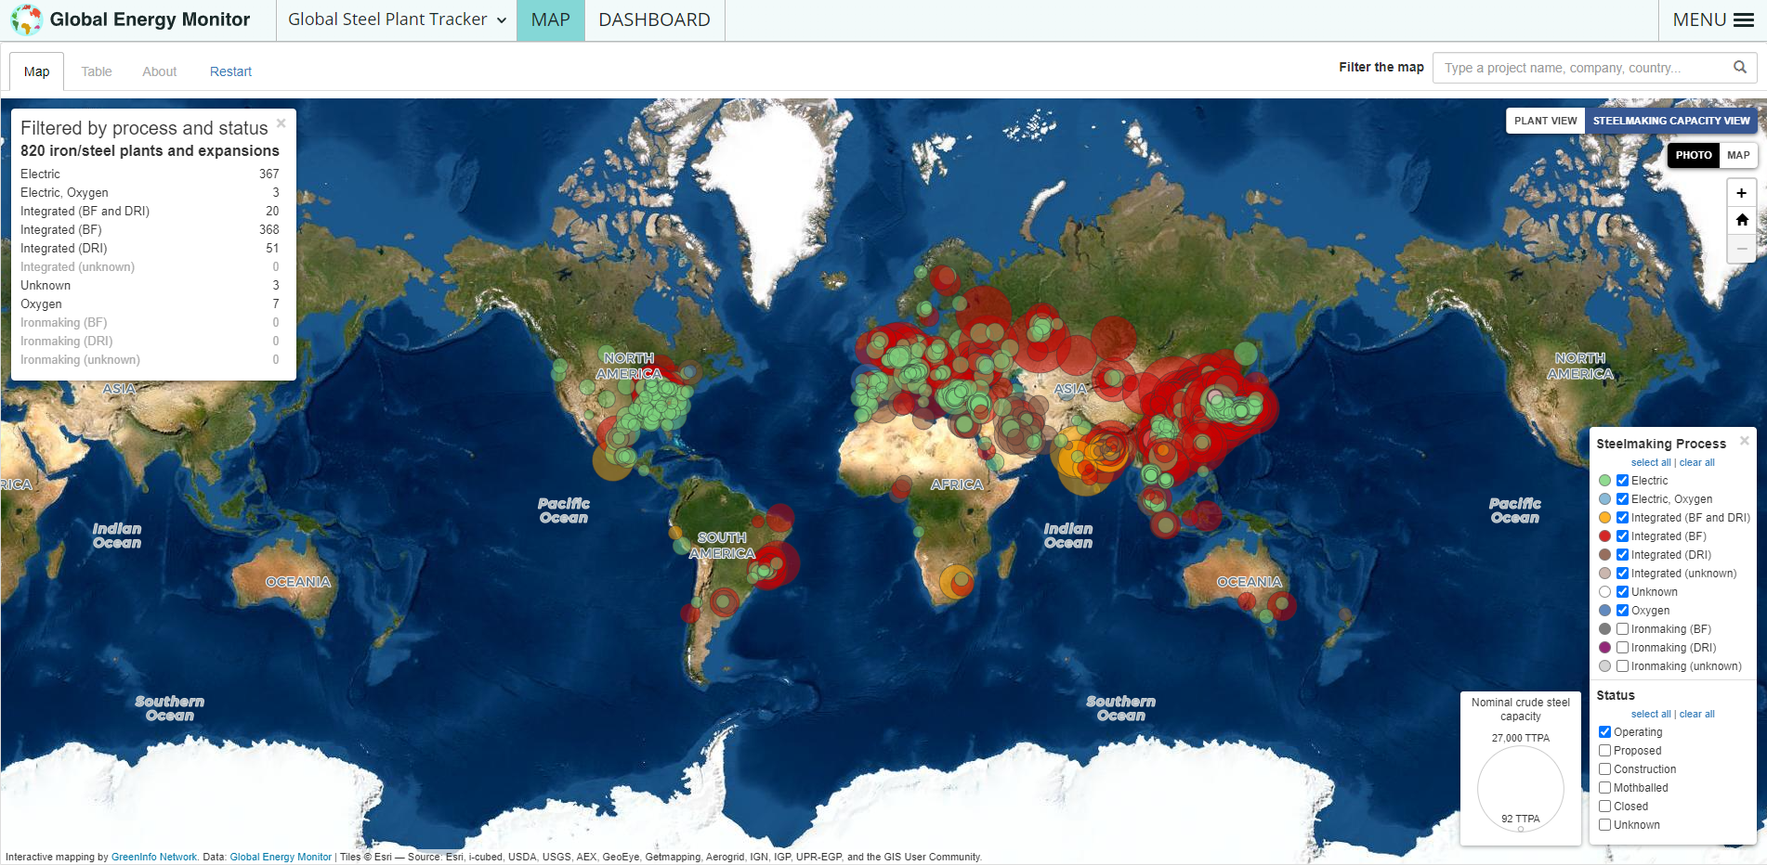Enable the Ironmaking (unknown) checkbox
This screenshot has height=865, width=1767.
1622,666
